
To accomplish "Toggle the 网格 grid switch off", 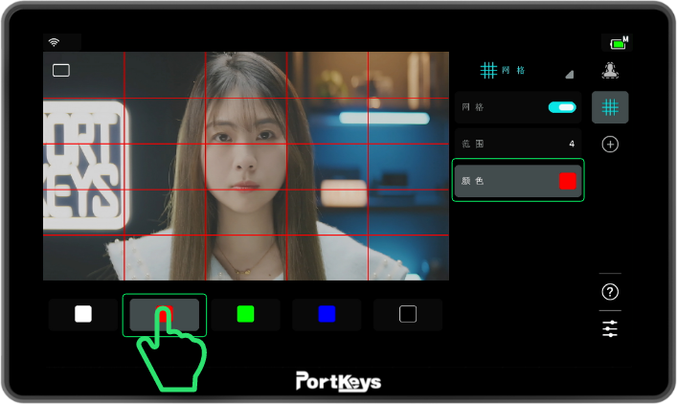I will [561, 107].
